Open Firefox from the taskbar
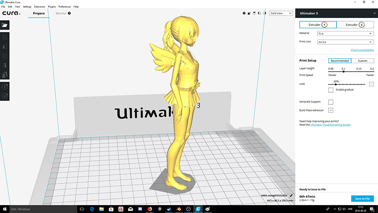Viewport: 378px width, 213px height. [150, 209]
